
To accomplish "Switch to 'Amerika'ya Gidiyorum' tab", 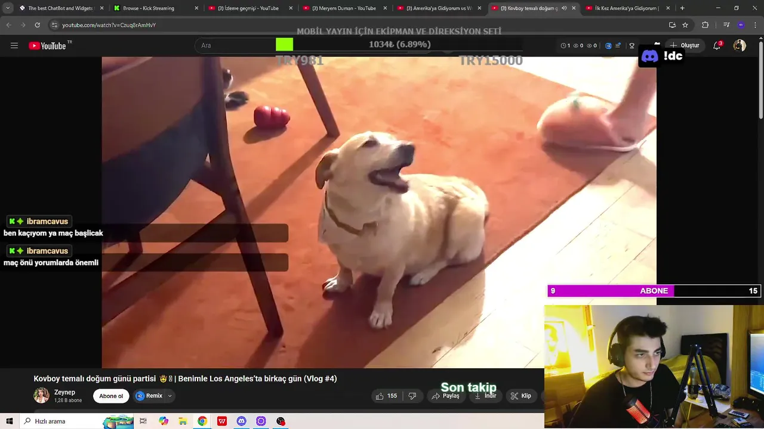I will tap(439, 8).
